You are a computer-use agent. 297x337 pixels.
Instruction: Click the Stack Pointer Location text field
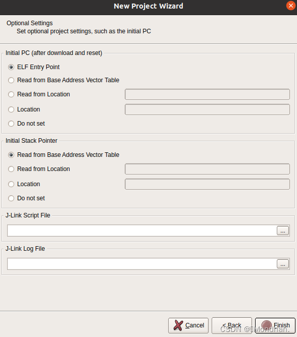click(207, 184)
